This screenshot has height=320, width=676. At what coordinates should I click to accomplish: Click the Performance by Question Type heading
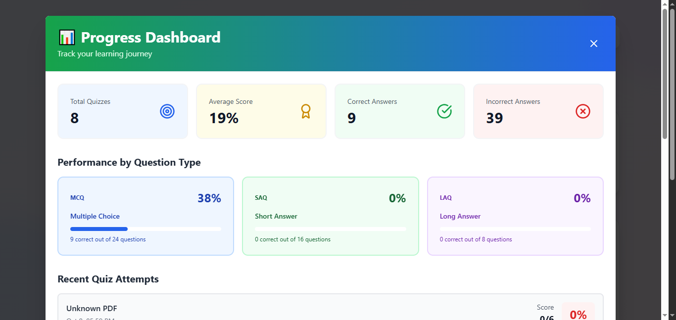tap(129, 163)
